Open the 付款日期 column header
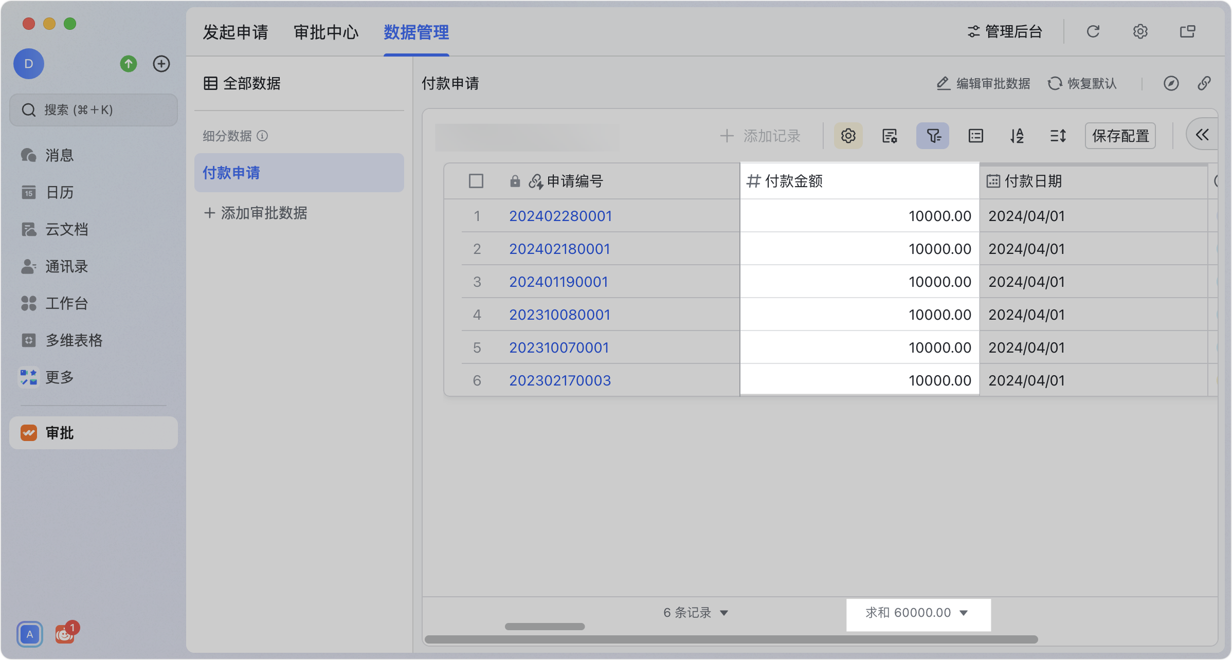 (x=1093, y=181)
